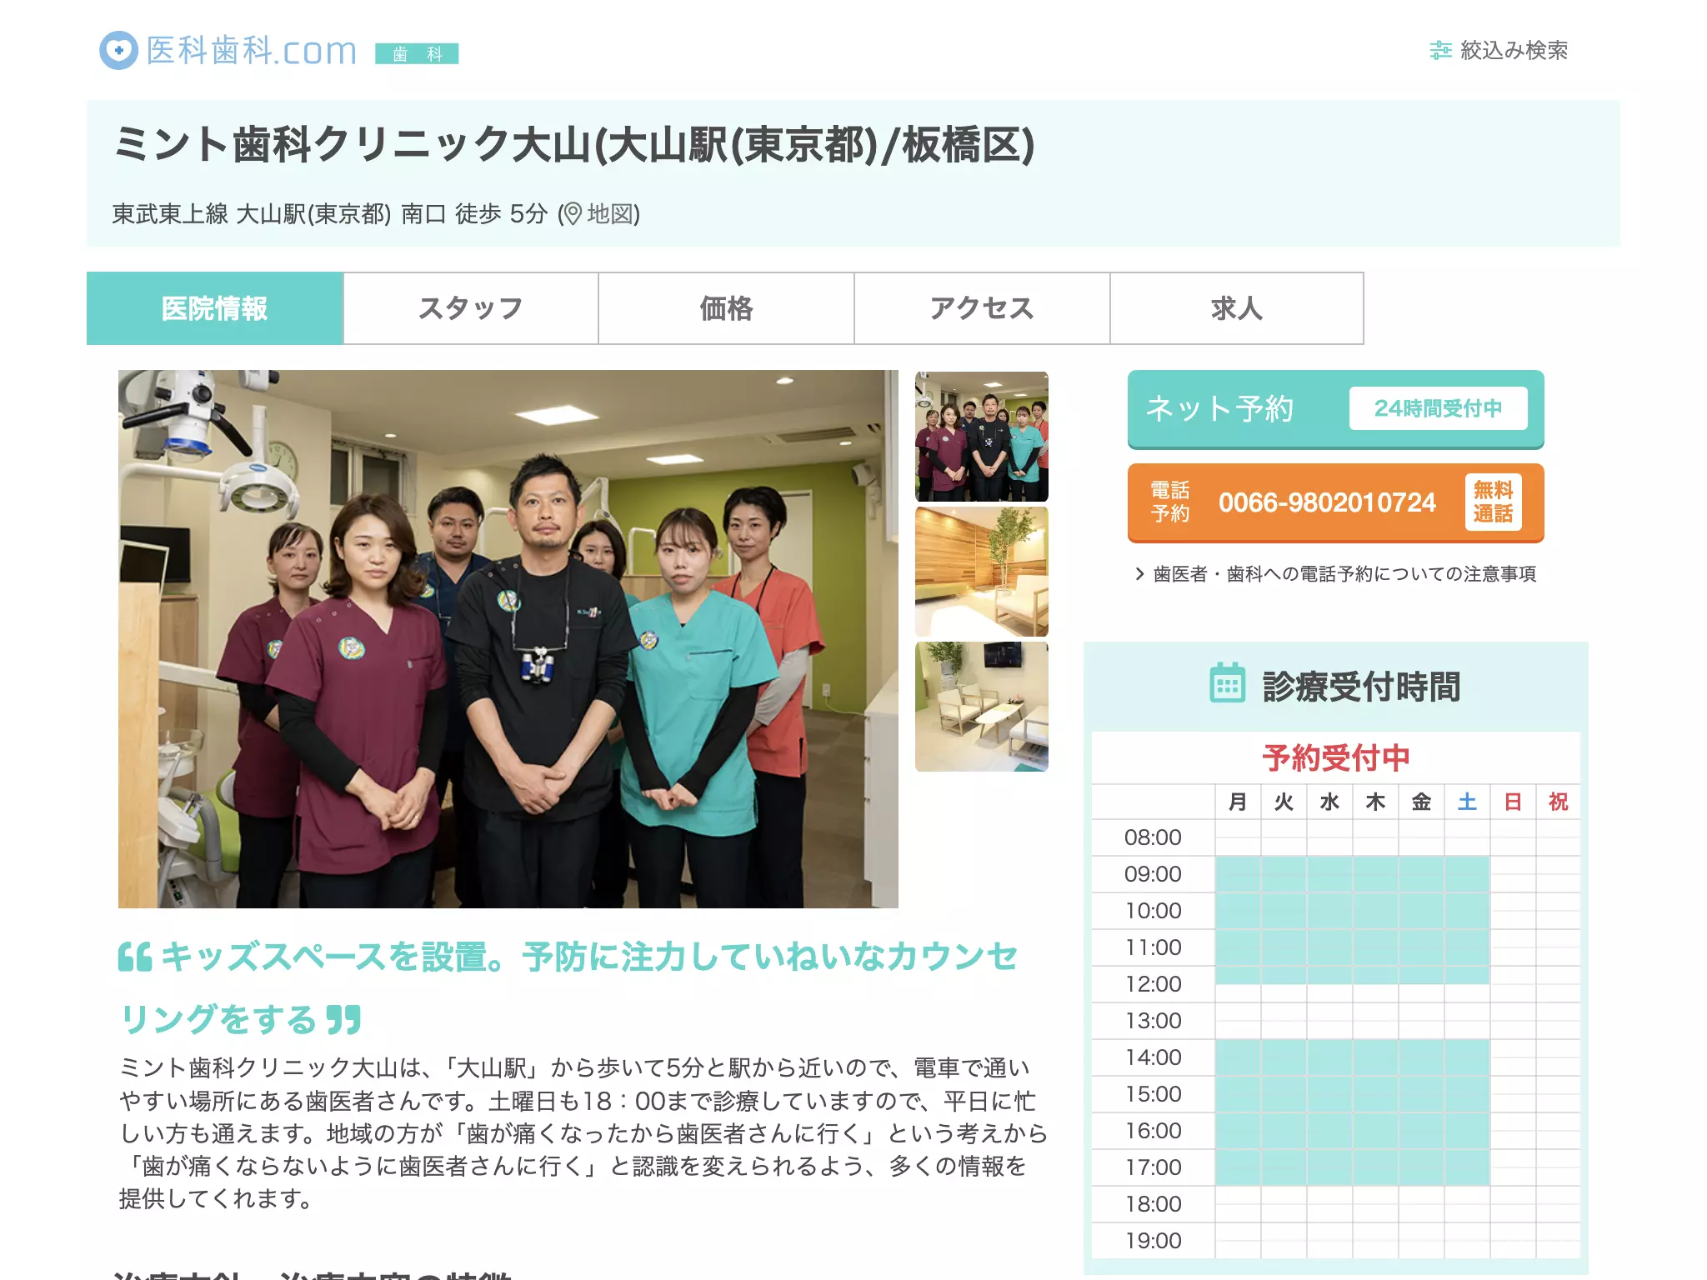The height and width of the screenshot is (1280, 1707).
Task: Click the 水 column header
Action: point(1329,802)
